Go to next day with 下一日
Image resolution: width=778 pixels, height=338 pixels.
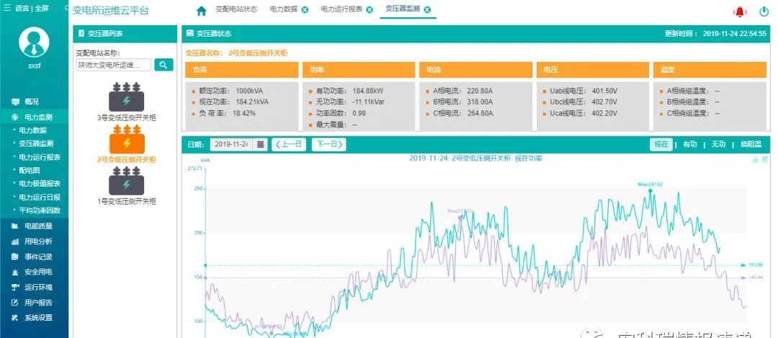(x=329, y=144)
